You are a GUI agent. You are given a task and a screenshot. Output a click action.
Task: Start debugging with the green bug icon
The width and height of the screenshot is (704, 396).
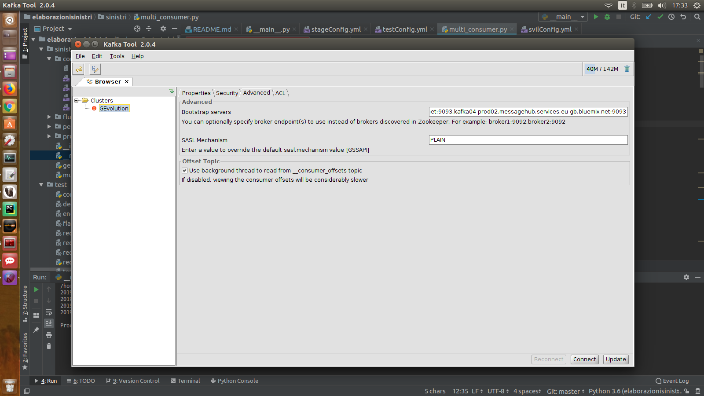click(607, 17)
